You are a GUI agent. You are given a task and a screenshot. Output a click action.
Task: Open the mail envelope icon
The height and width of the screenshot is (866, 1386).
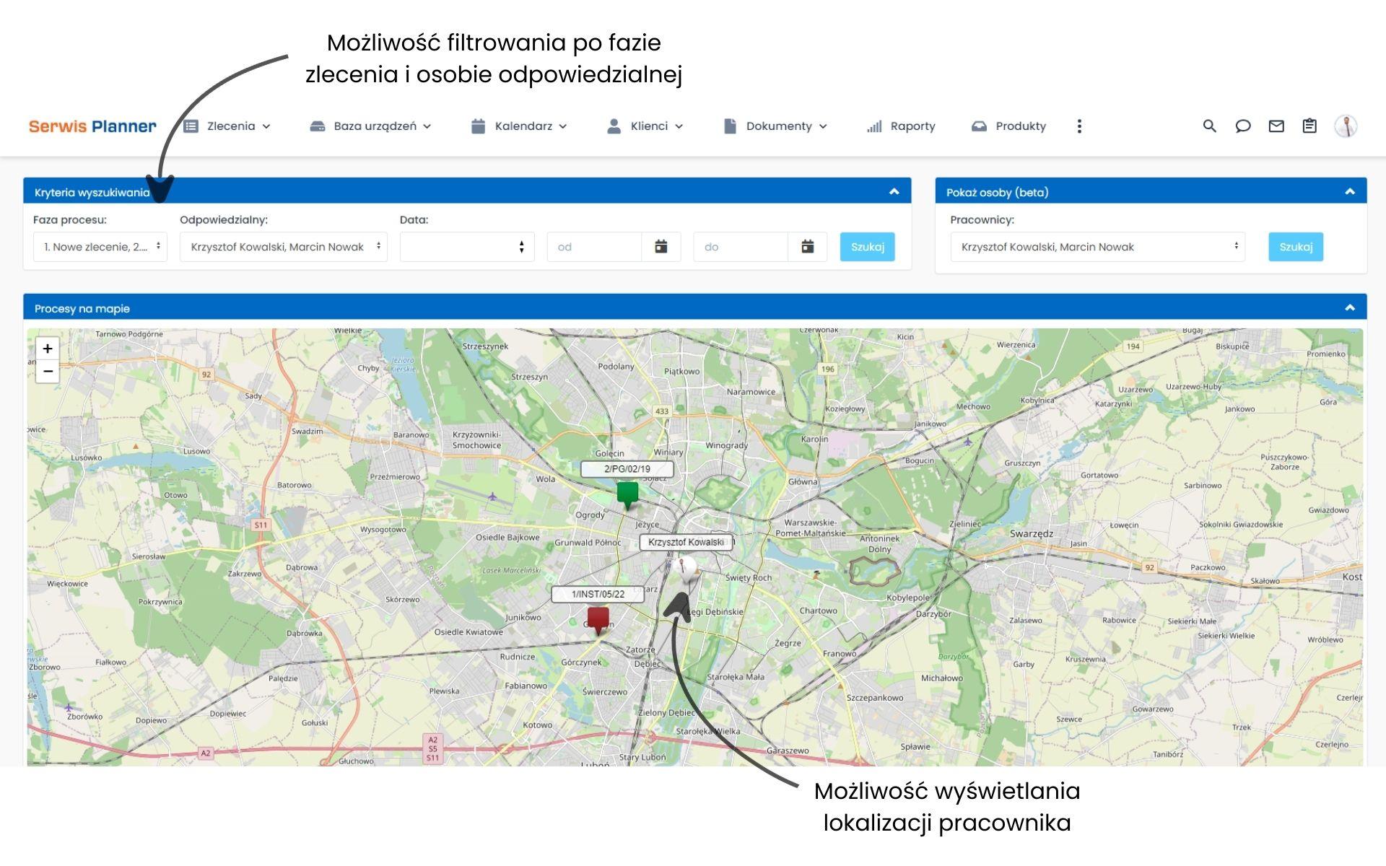(x=1276, y=126)
